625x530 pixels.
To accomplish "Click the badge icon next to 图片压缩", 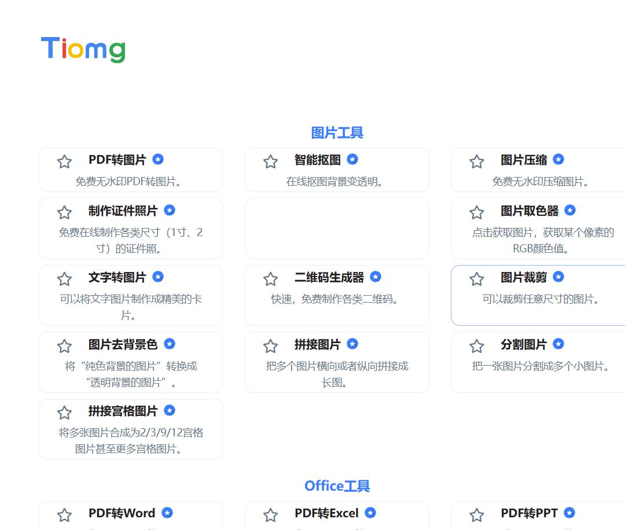I will pyautogui.click(x=558, y=159).
